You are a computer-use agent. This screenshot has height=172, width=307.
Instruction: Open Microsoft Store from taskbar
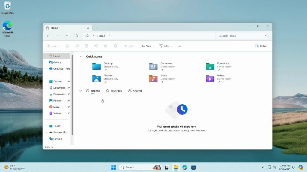[x=193, y=167]
